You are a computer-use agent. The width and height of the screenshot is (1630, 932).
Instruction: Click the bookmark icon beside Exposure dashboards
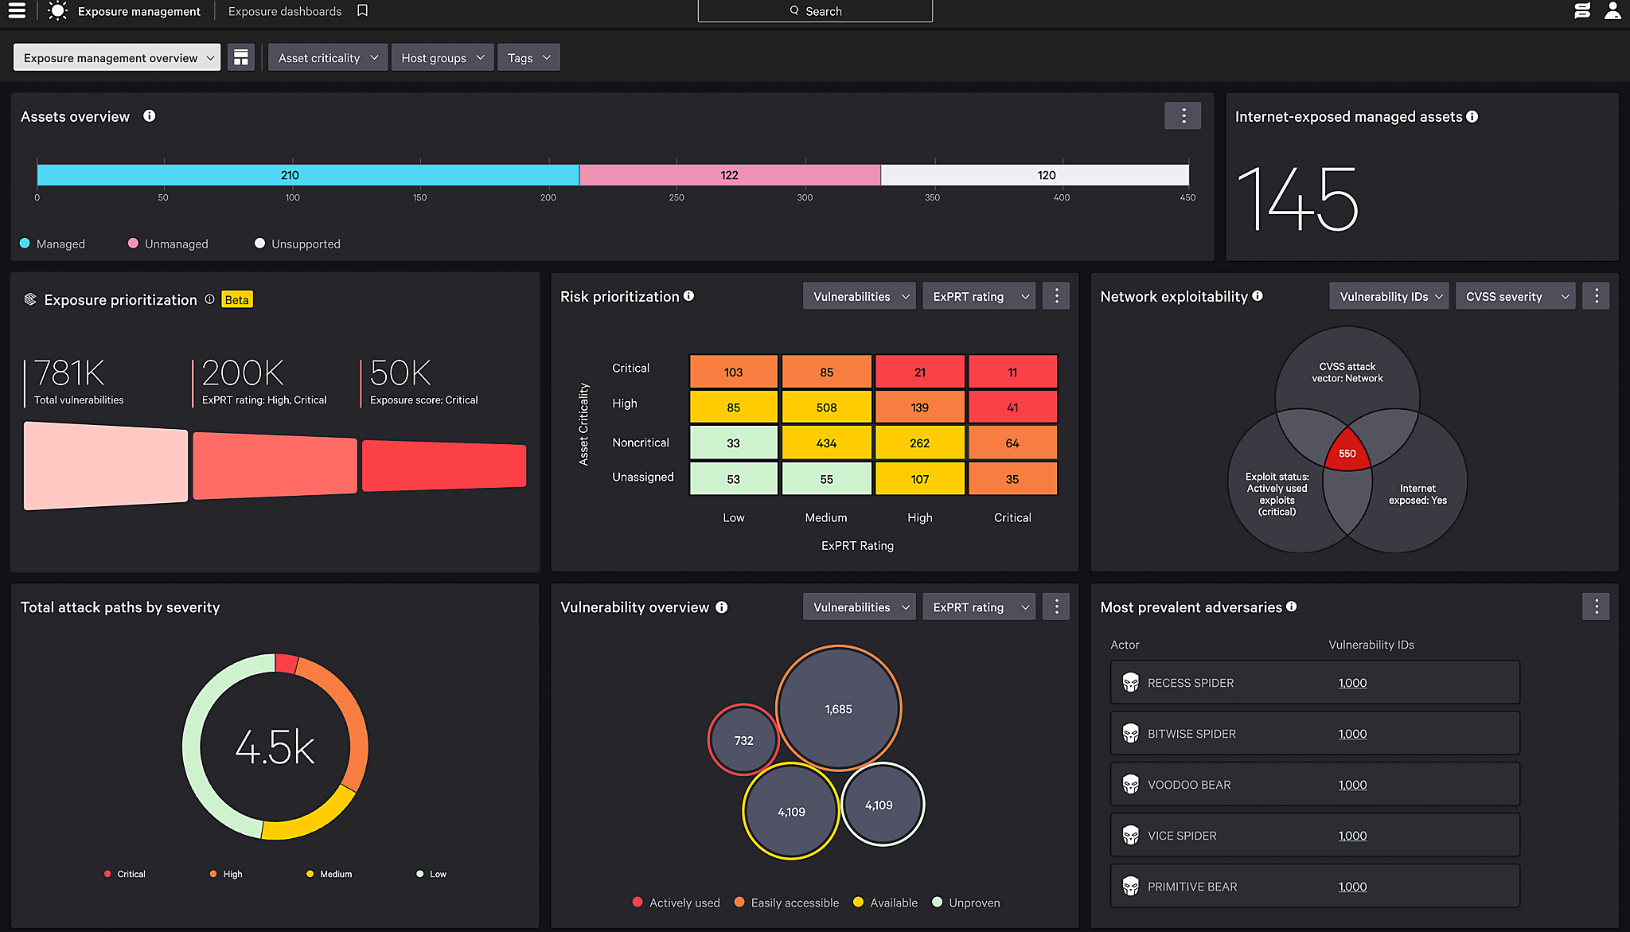point(363,10)
